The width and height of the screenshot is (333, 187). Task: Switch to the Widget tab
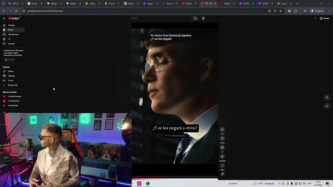54,4
